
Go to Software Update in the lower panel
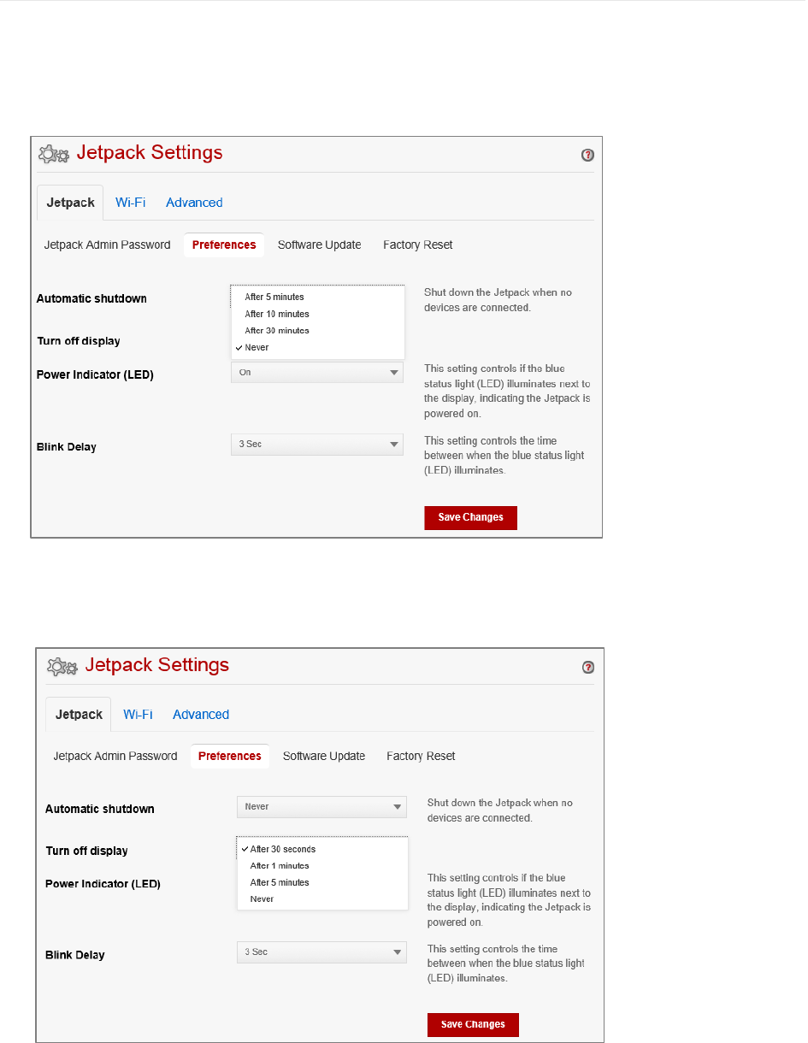click(x=324, y=756)
